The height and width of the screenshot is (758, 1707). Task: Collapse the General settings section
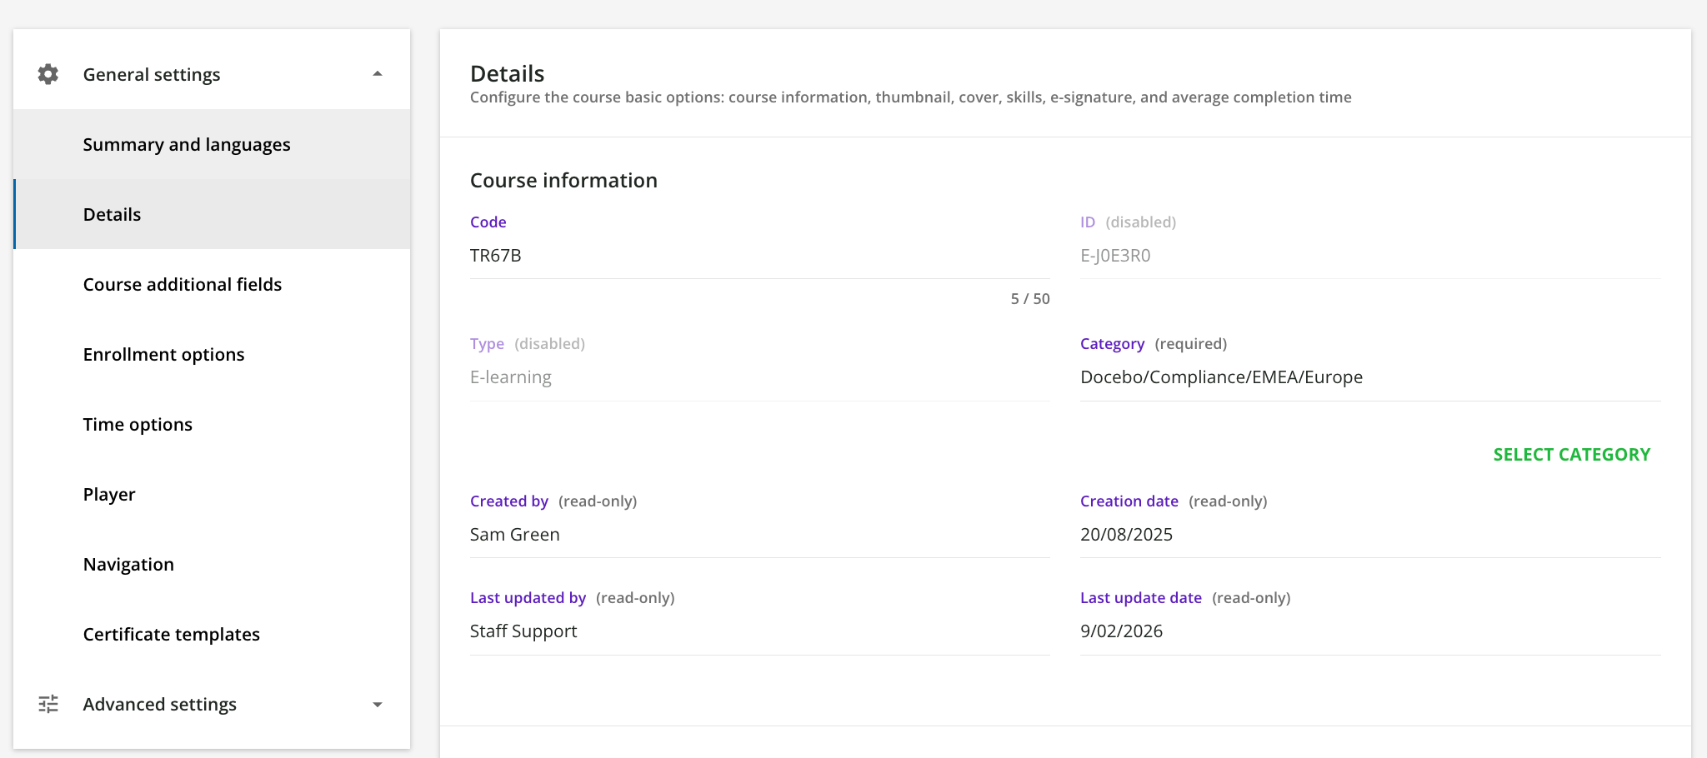click(378, 73)
